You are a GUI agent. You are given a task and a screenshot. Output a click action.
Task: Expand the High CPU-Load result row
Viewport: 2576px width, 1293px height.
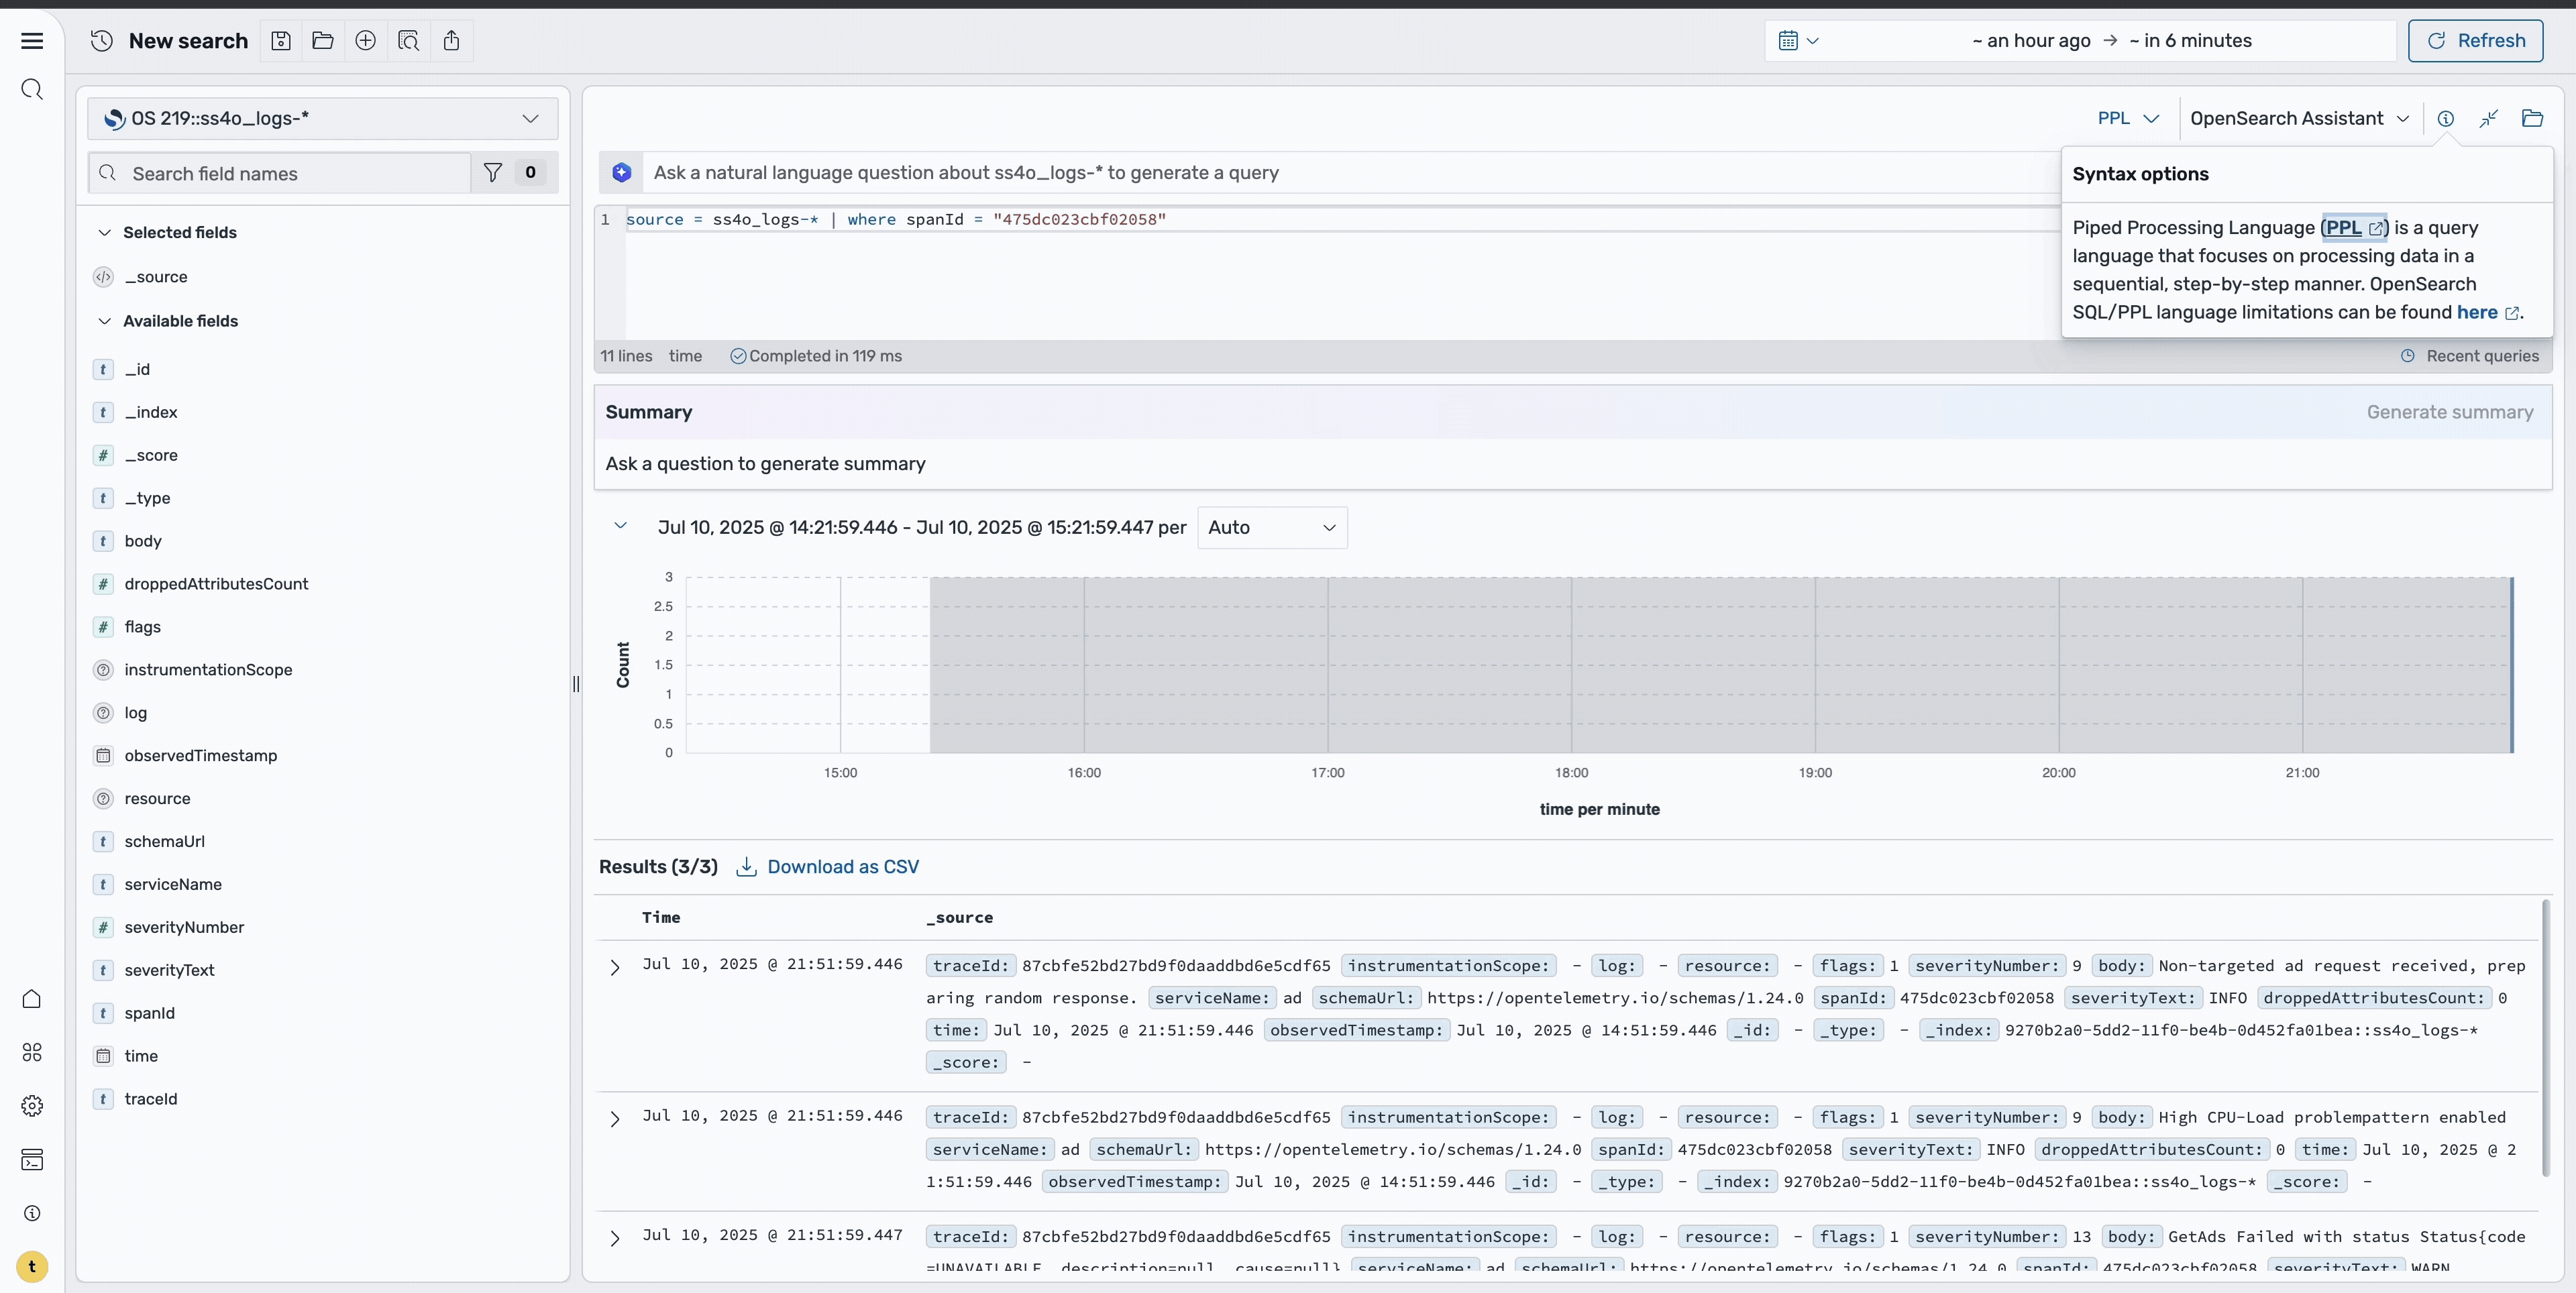pyautogui.click(x=615, y=1119)
